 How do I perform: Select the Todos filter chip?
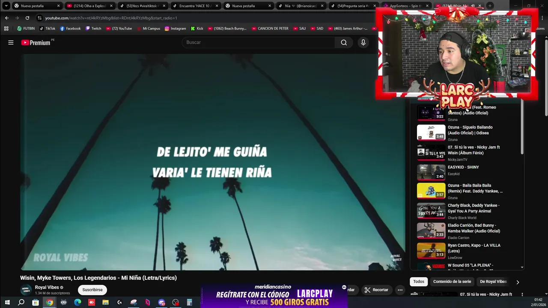[419, 281]
